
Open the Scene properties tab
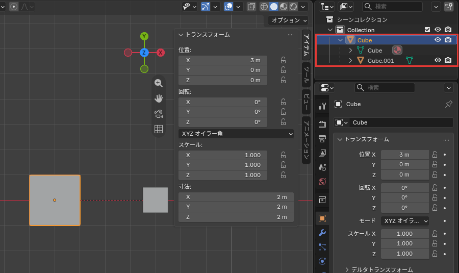(x=322, y=167)
